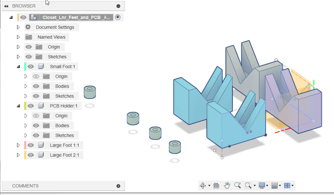
Task: Click the Grid and Snaps icon
Action: pyautogui.click(x=275, y=185)
